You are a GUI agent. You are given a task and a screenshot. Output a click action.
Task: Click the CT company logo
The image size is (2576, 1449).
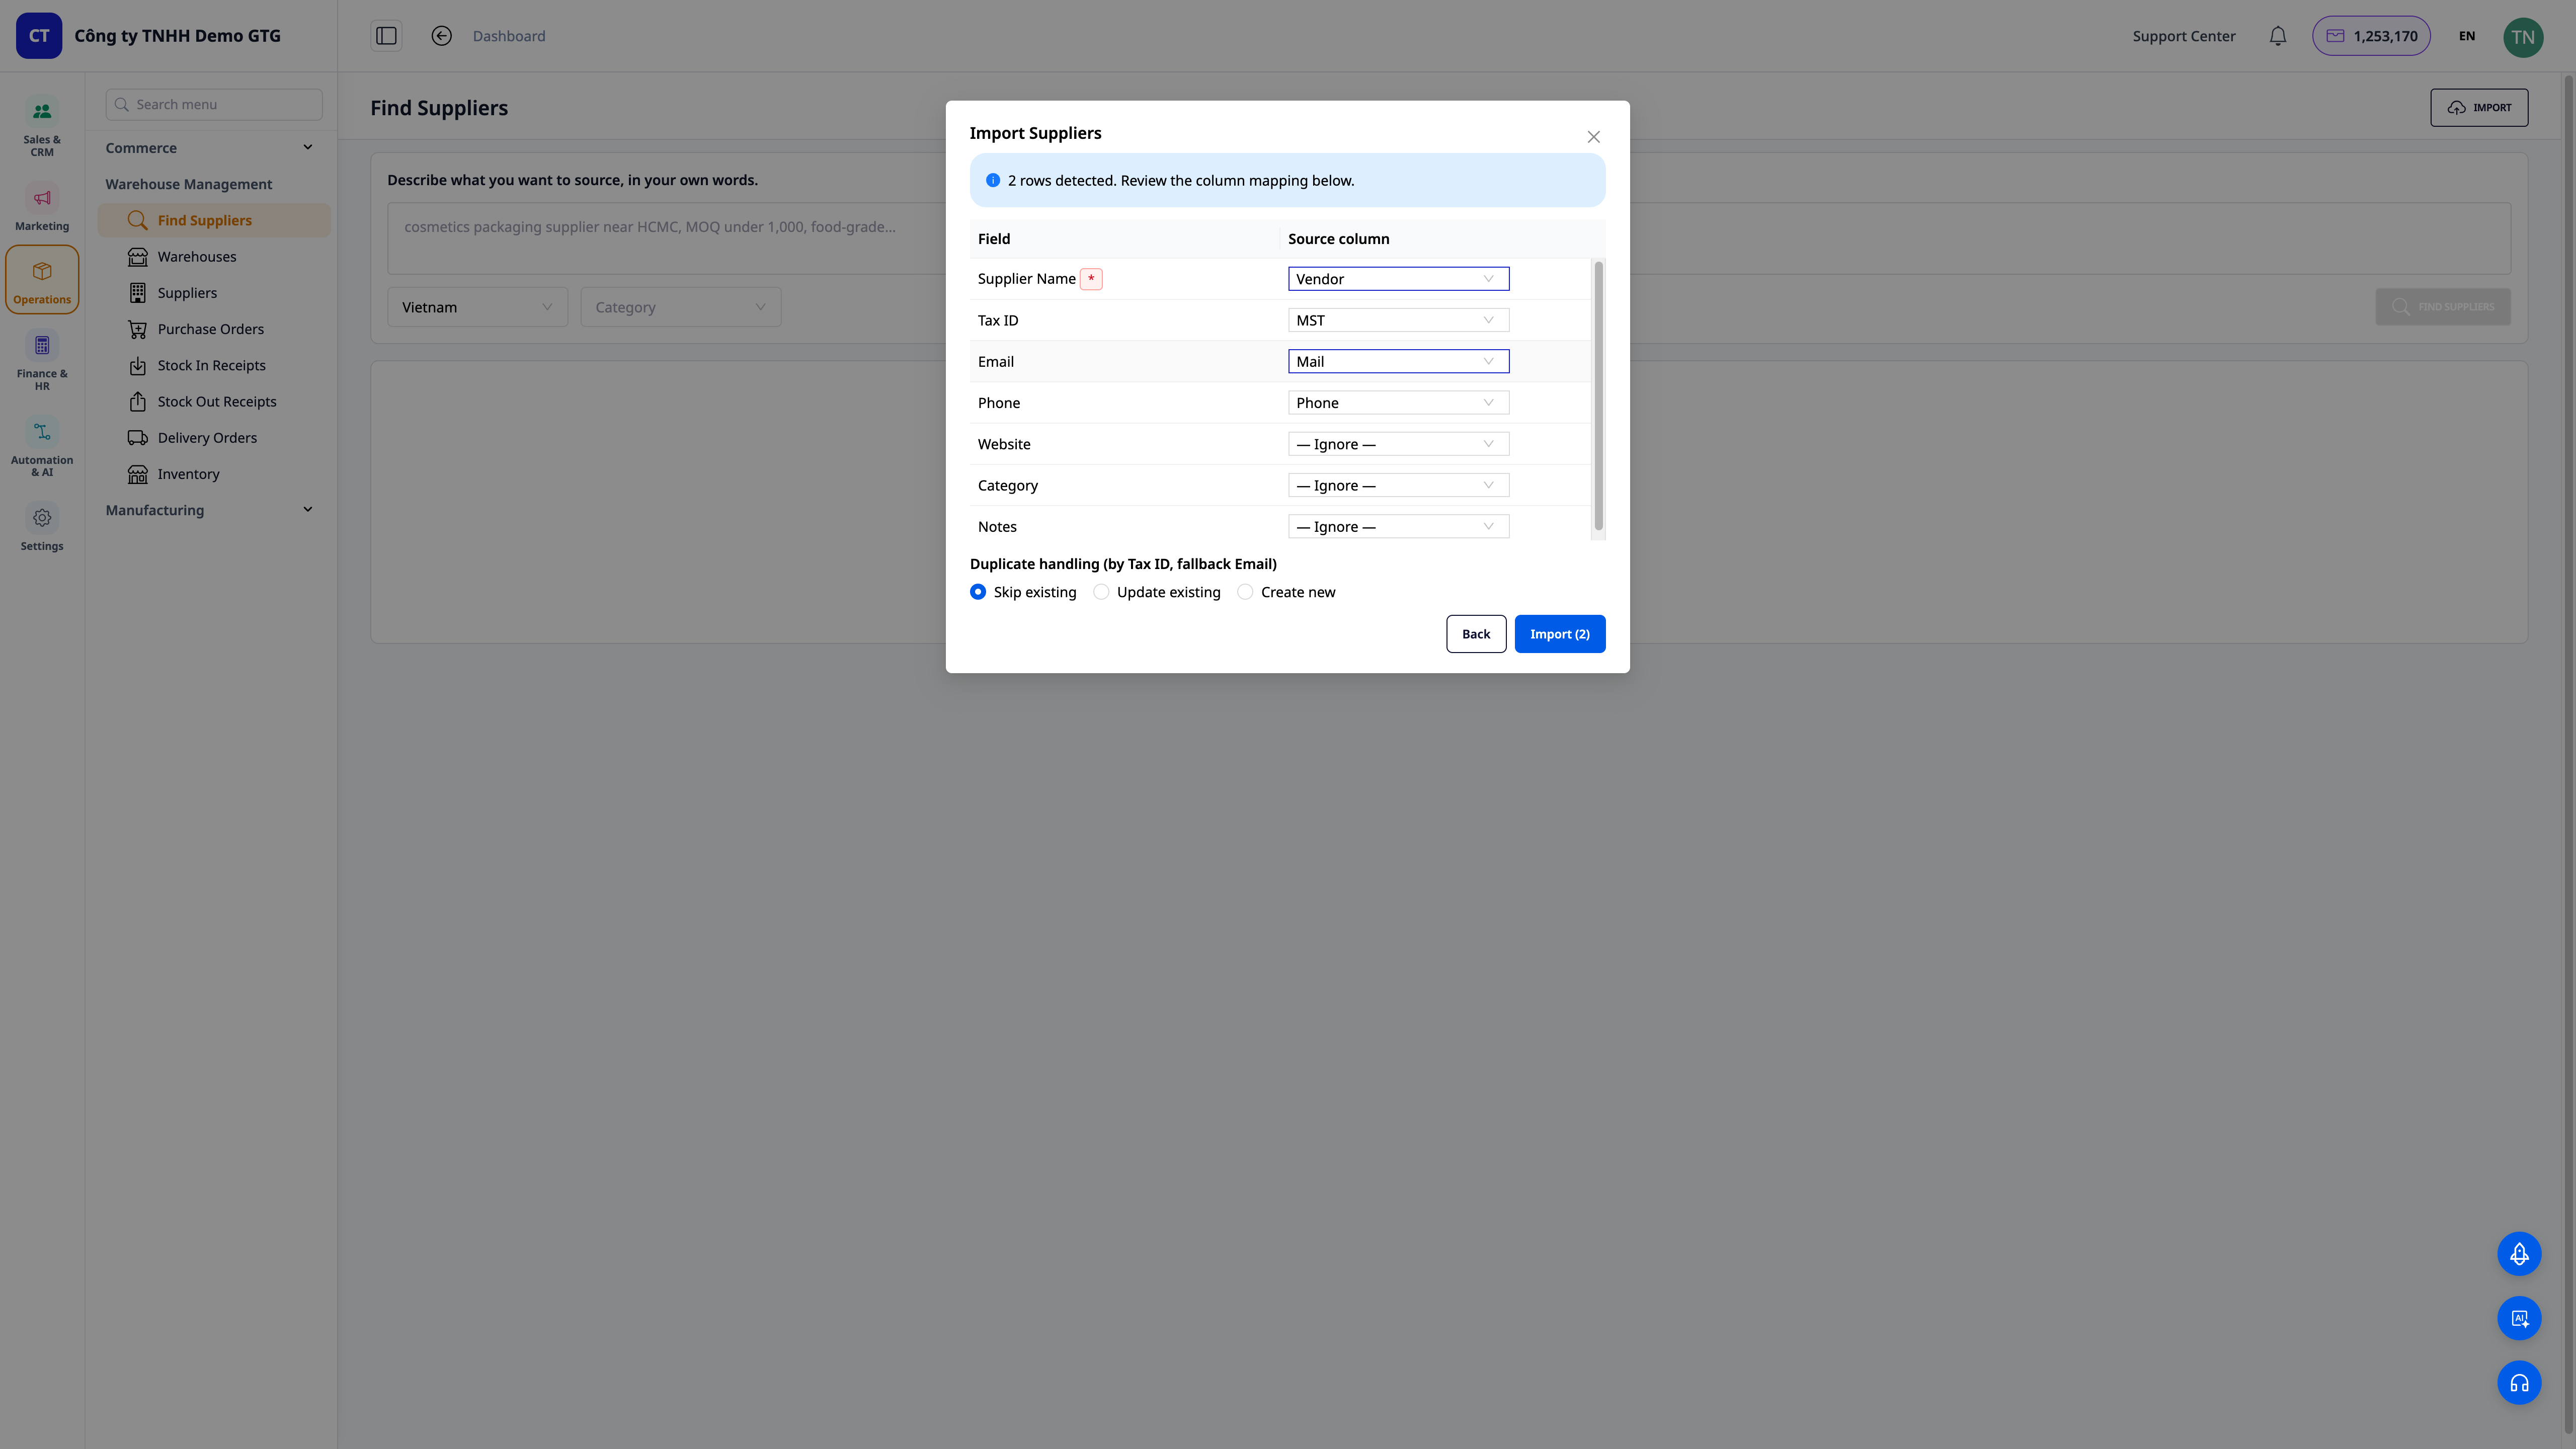[39, 36]
